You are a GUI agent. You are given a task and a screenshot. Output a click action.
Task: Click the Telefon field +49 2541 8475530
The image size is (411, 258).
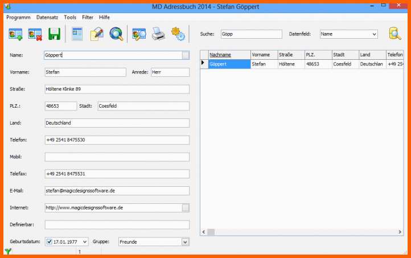pos(117,140)
